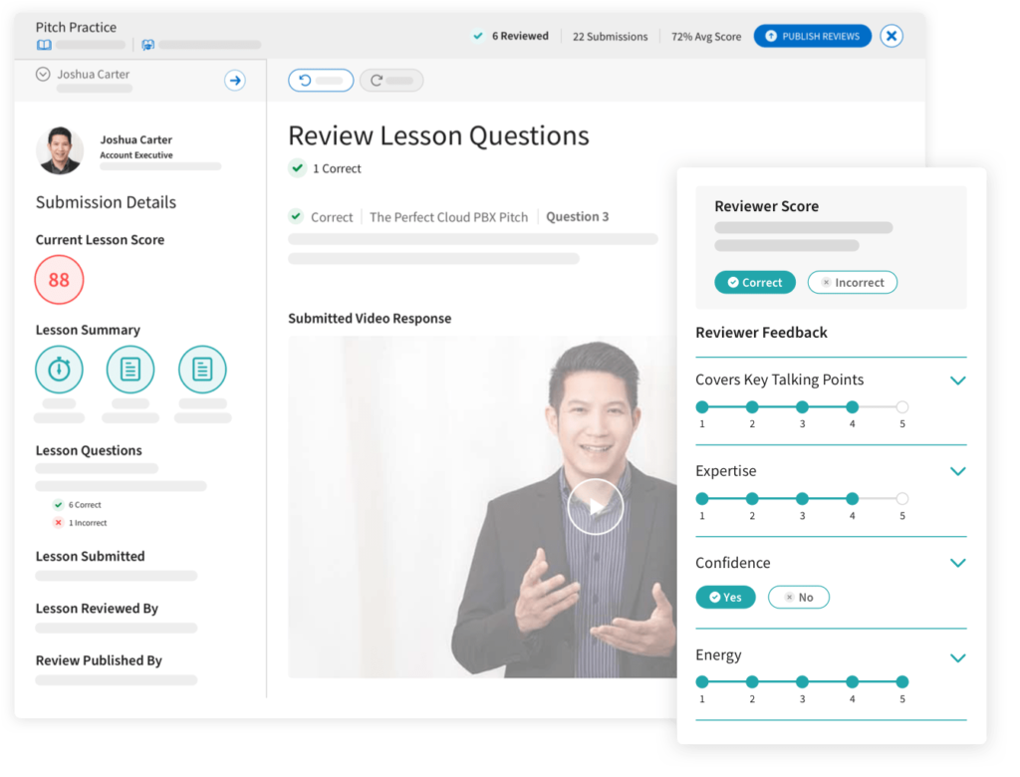The width and height of the screenshot is (1020, 777).
Task: Click the 72% Avg Score text
Action: pyautogui.click(x=706, y=37)
